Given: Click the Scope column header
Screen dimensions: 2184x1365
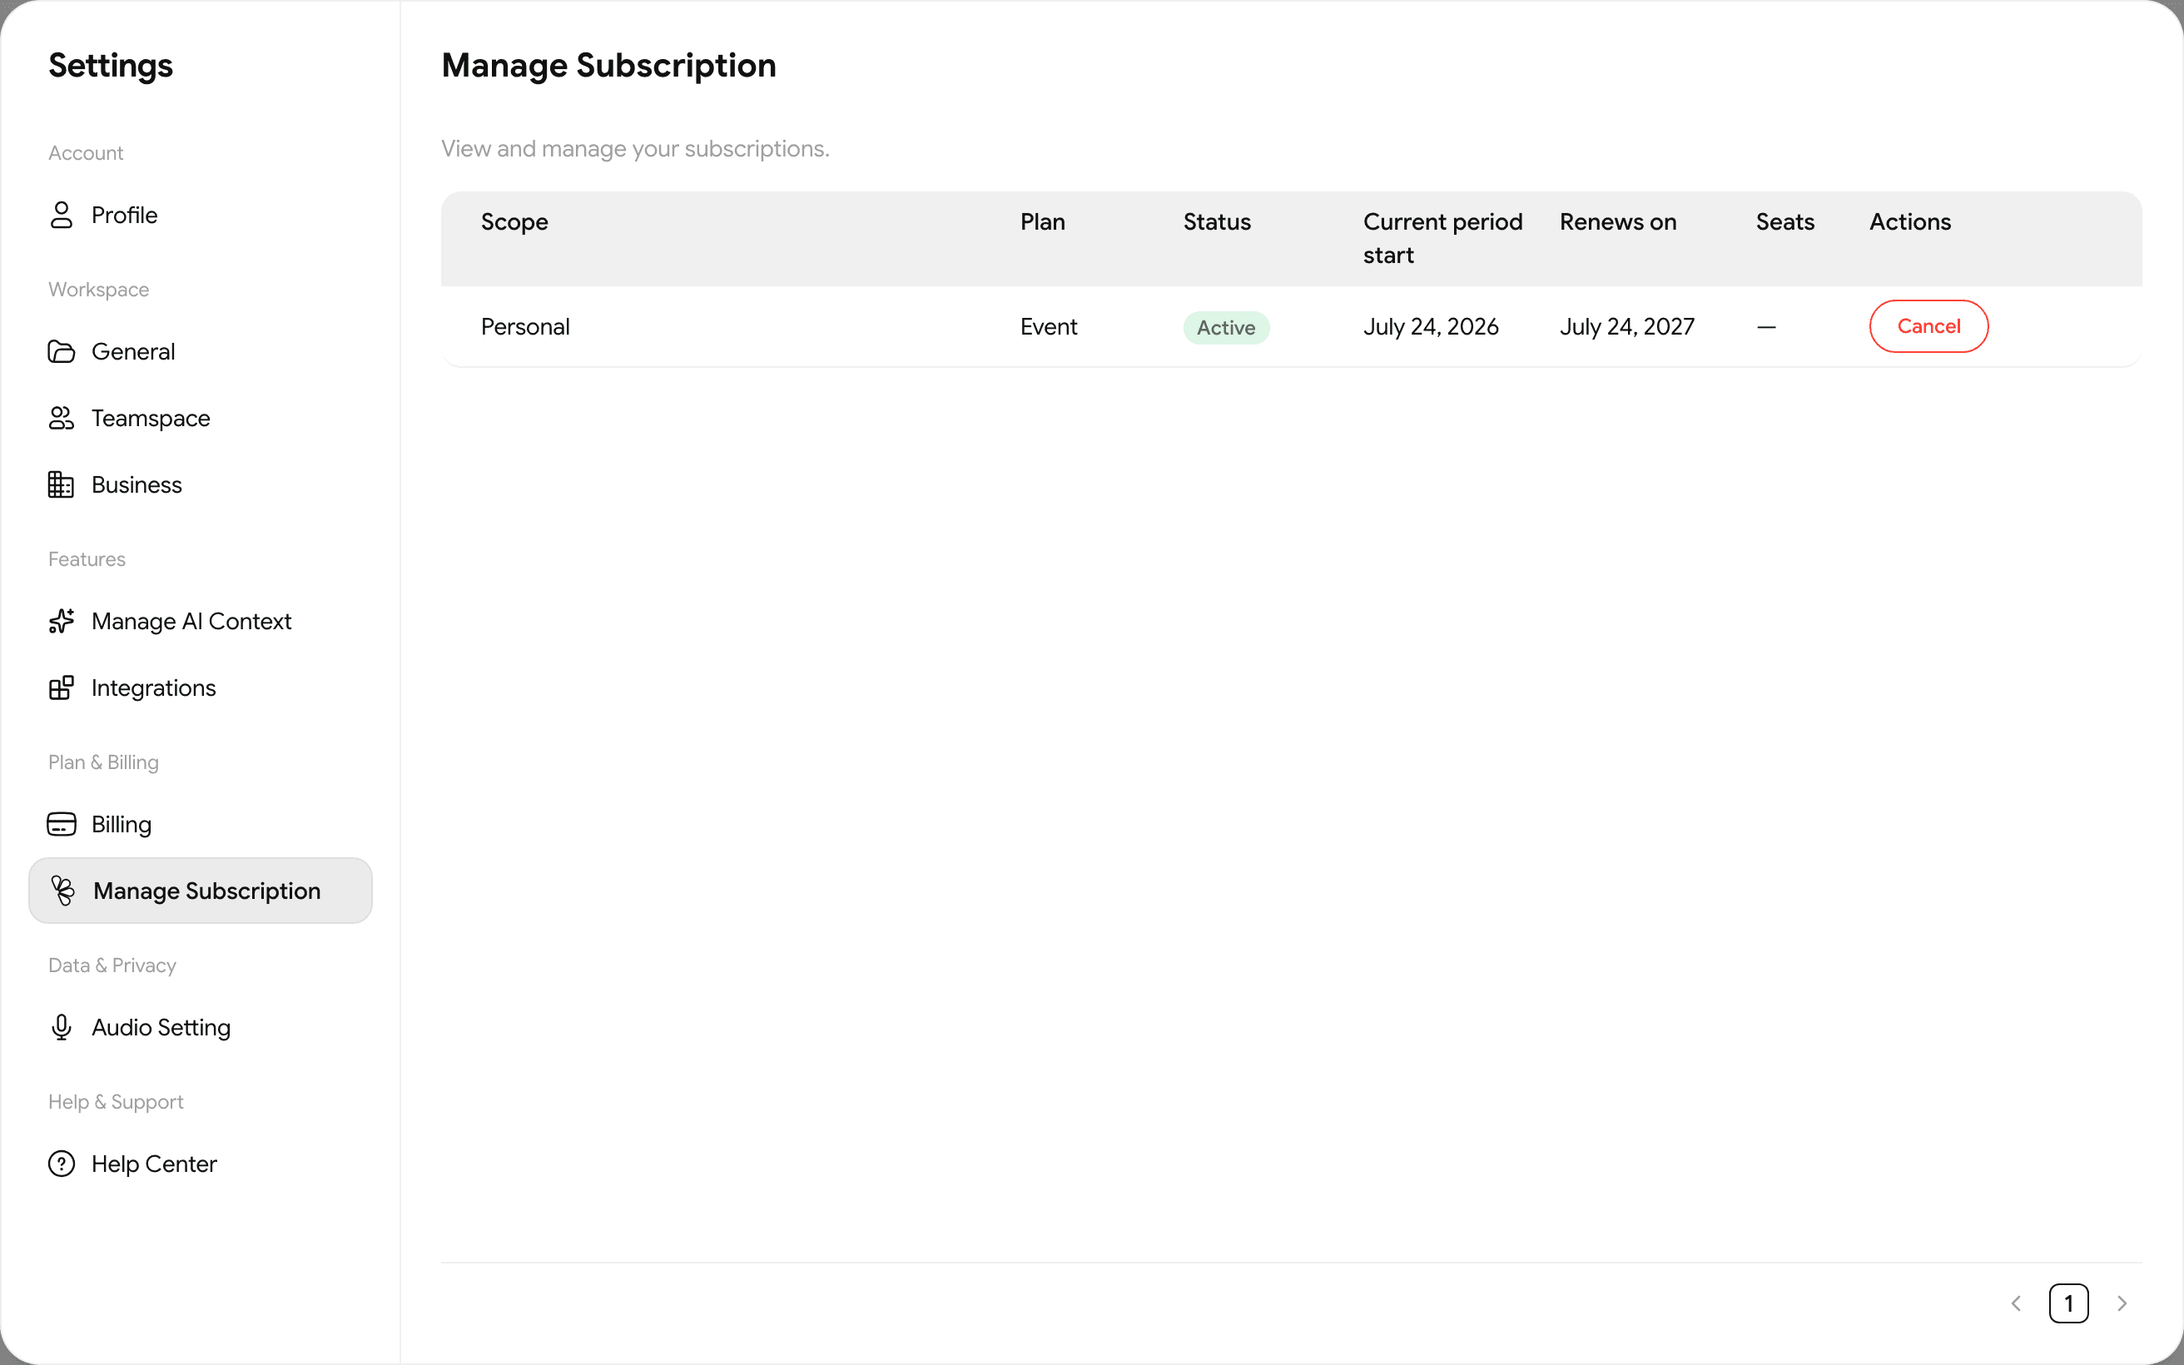Looking at the screenshot, I should (514, 222).
